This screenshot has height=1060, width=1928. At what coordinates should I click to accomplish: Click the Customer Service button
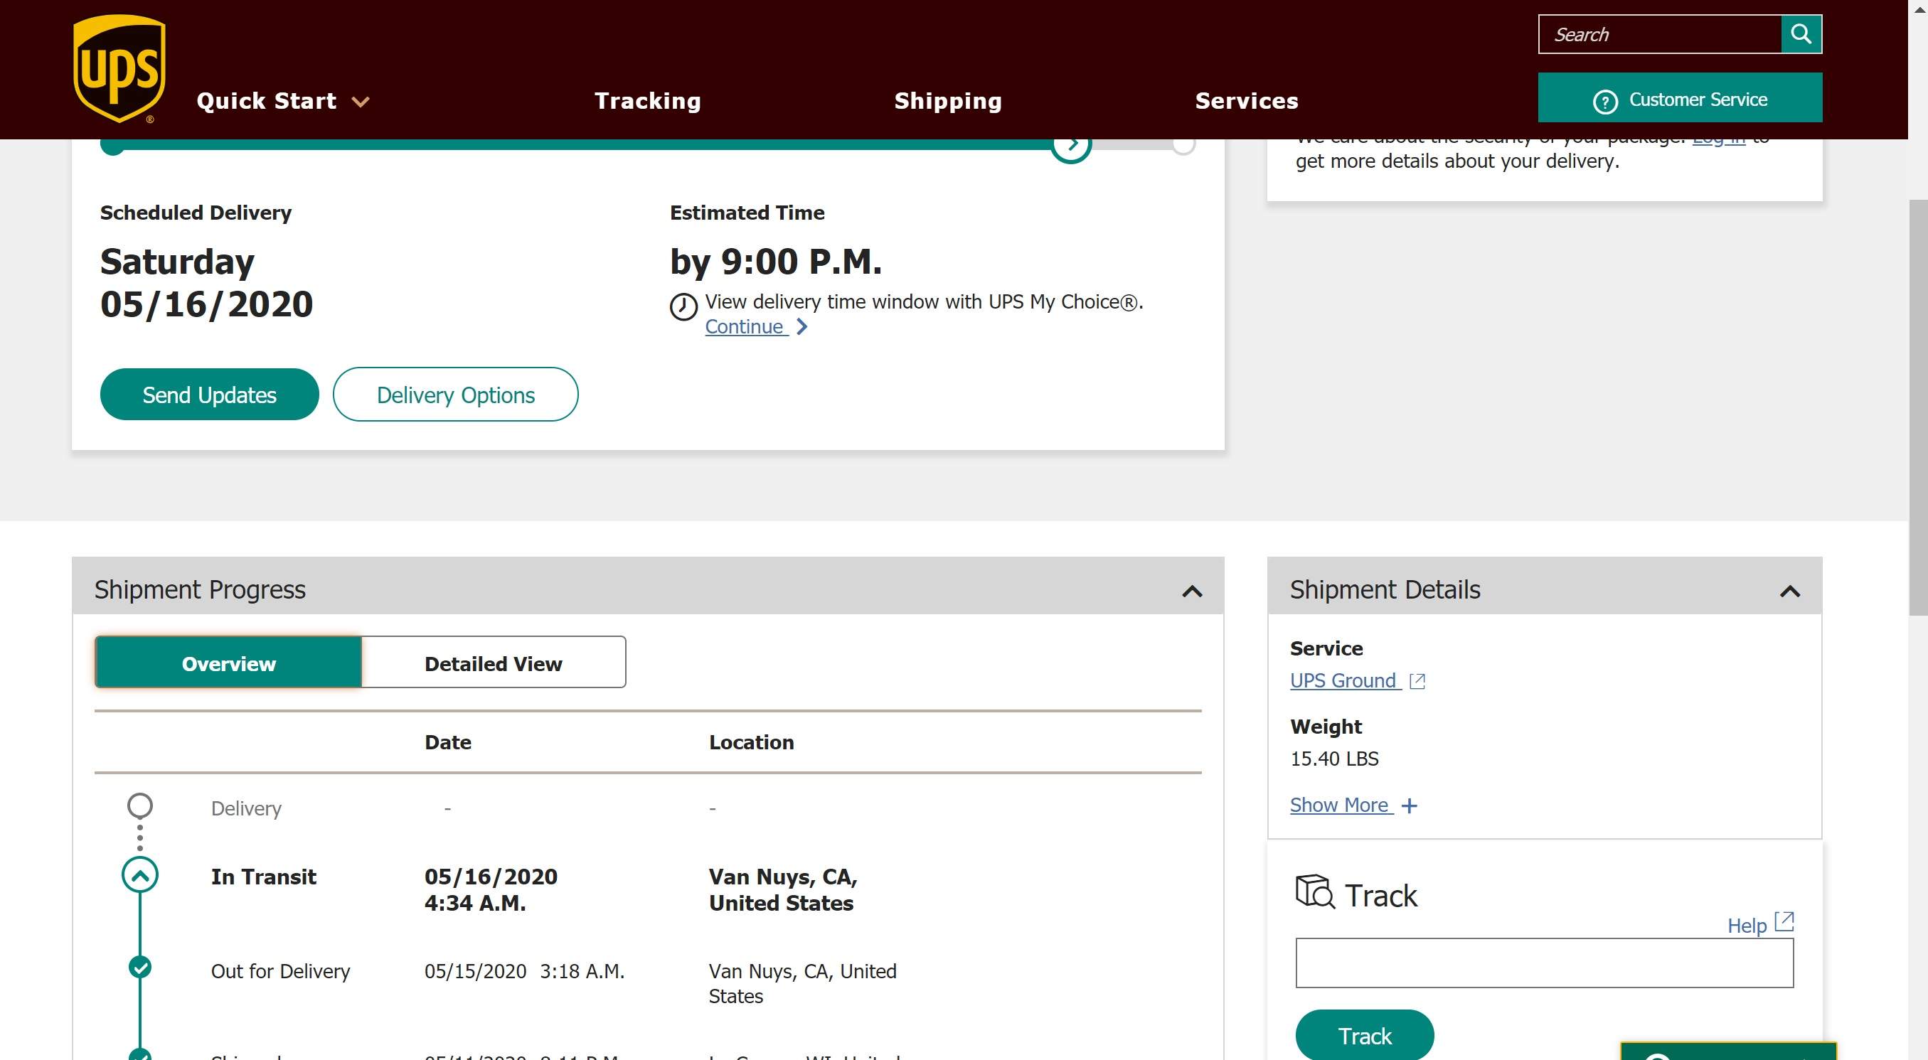tap(1680, 98)
